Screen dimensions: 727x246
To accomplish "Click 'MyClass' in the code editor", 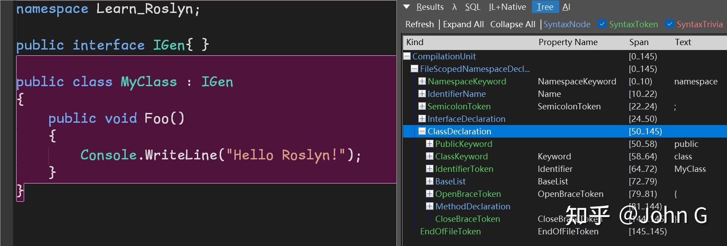I will [149, 82].
